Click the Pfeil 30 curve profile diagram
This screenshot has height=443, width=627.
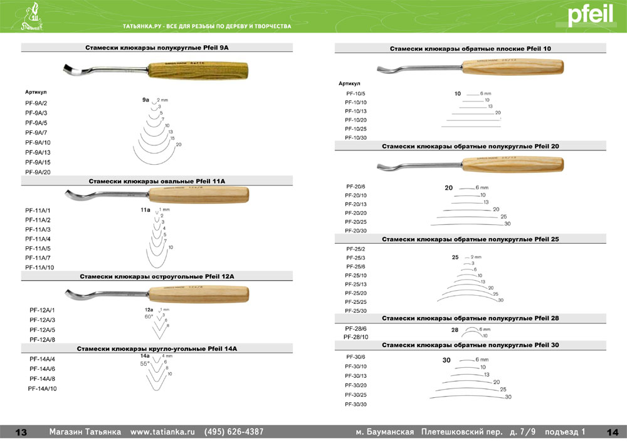pyautogui.click(x=471, y=378)
